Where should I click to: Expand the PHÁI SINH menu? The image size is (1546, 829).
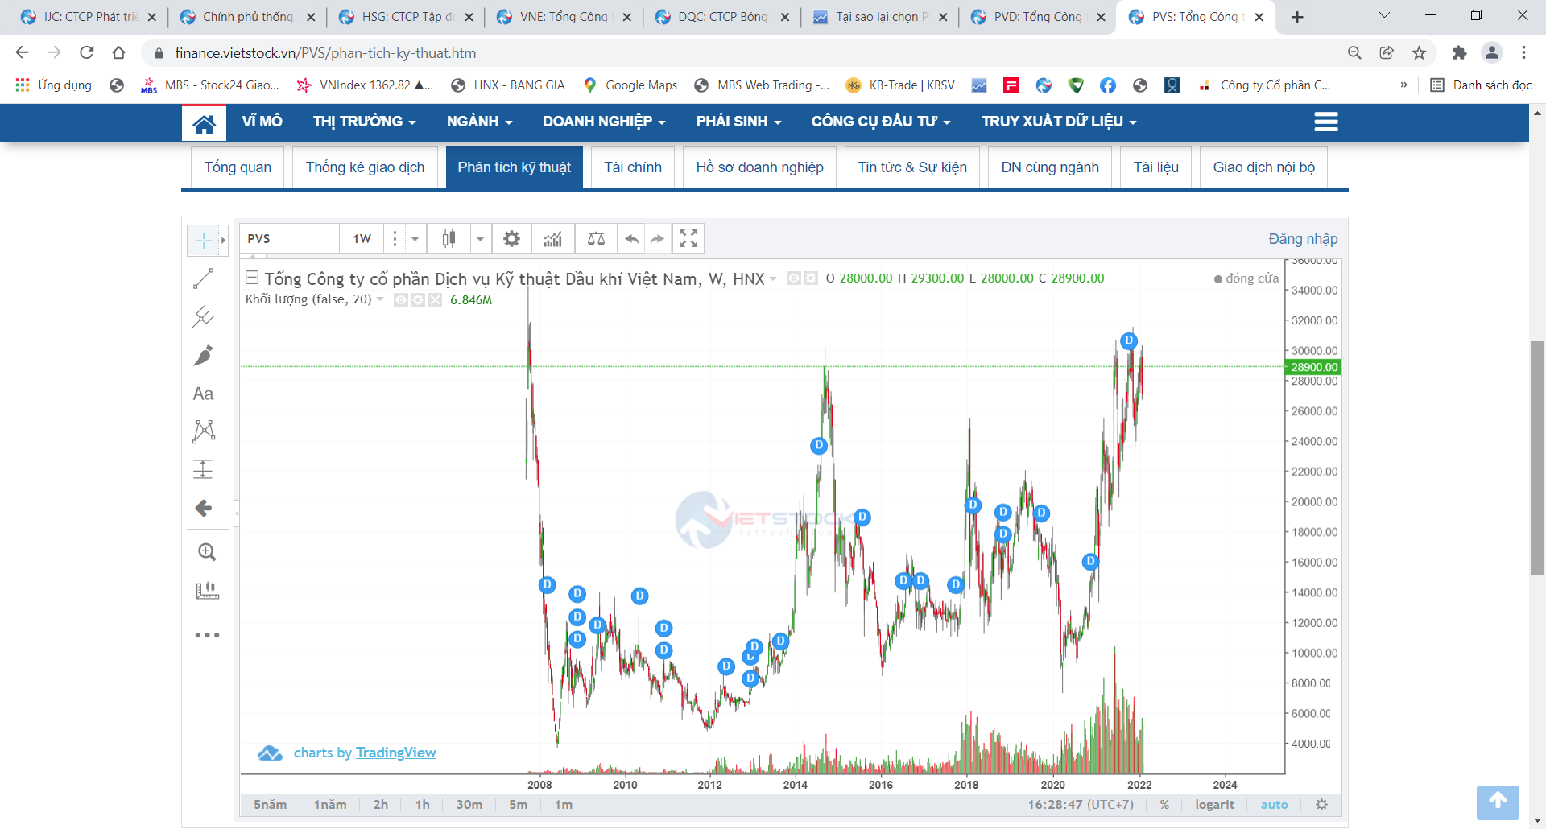(x=739, y=122)
